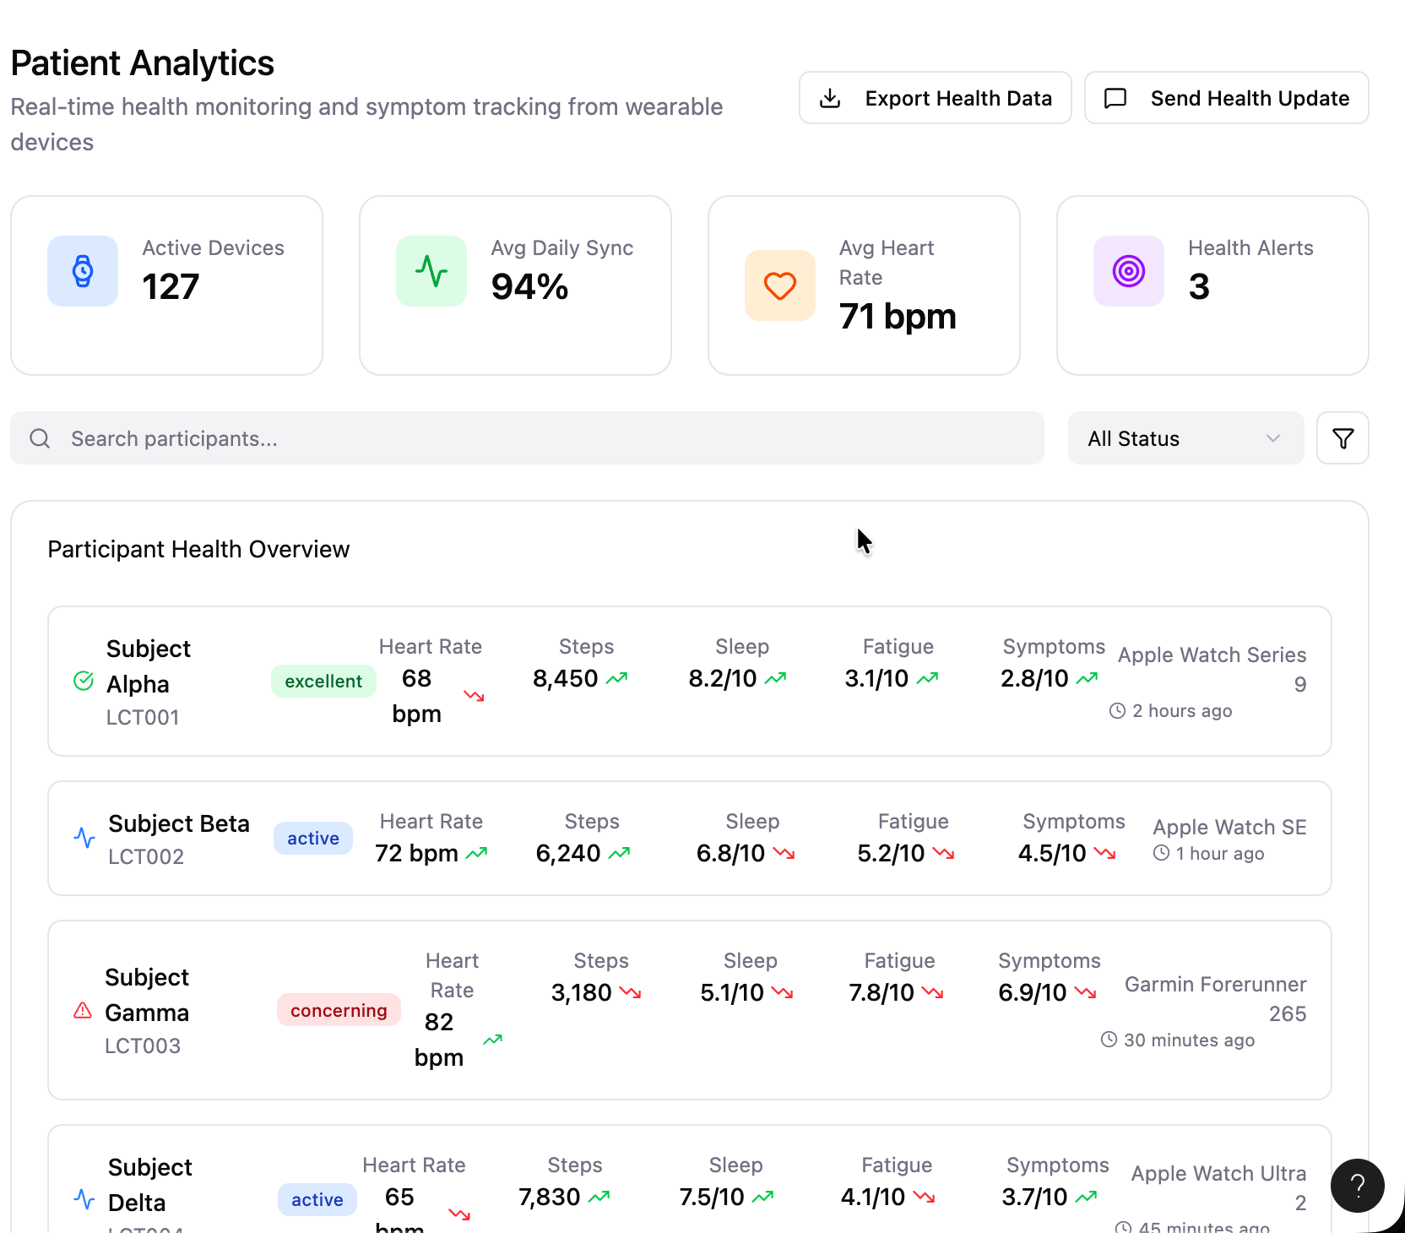Click the heart icon on Avg Heart Rate card
1405x1233 pixels.
click(780, 285)
